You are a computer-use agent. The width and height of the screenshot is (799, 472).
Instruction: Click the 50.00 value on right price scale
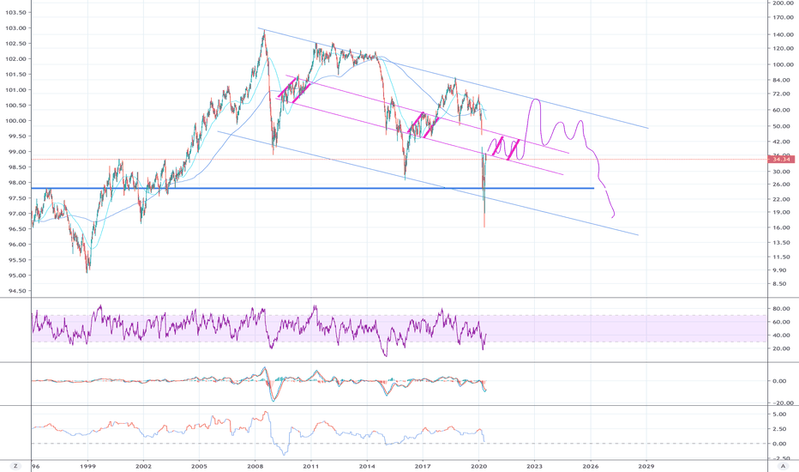tap(781, 126)
